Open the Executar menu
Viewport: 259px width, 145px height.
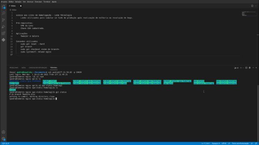(x=38, y=2)
